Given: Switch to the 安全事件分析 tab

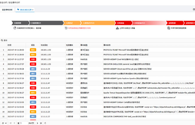Looking at the screenshot, I should (7, 10).
